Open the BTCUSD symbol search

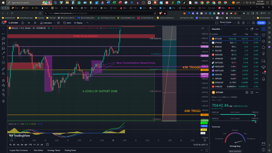[13, 23]
